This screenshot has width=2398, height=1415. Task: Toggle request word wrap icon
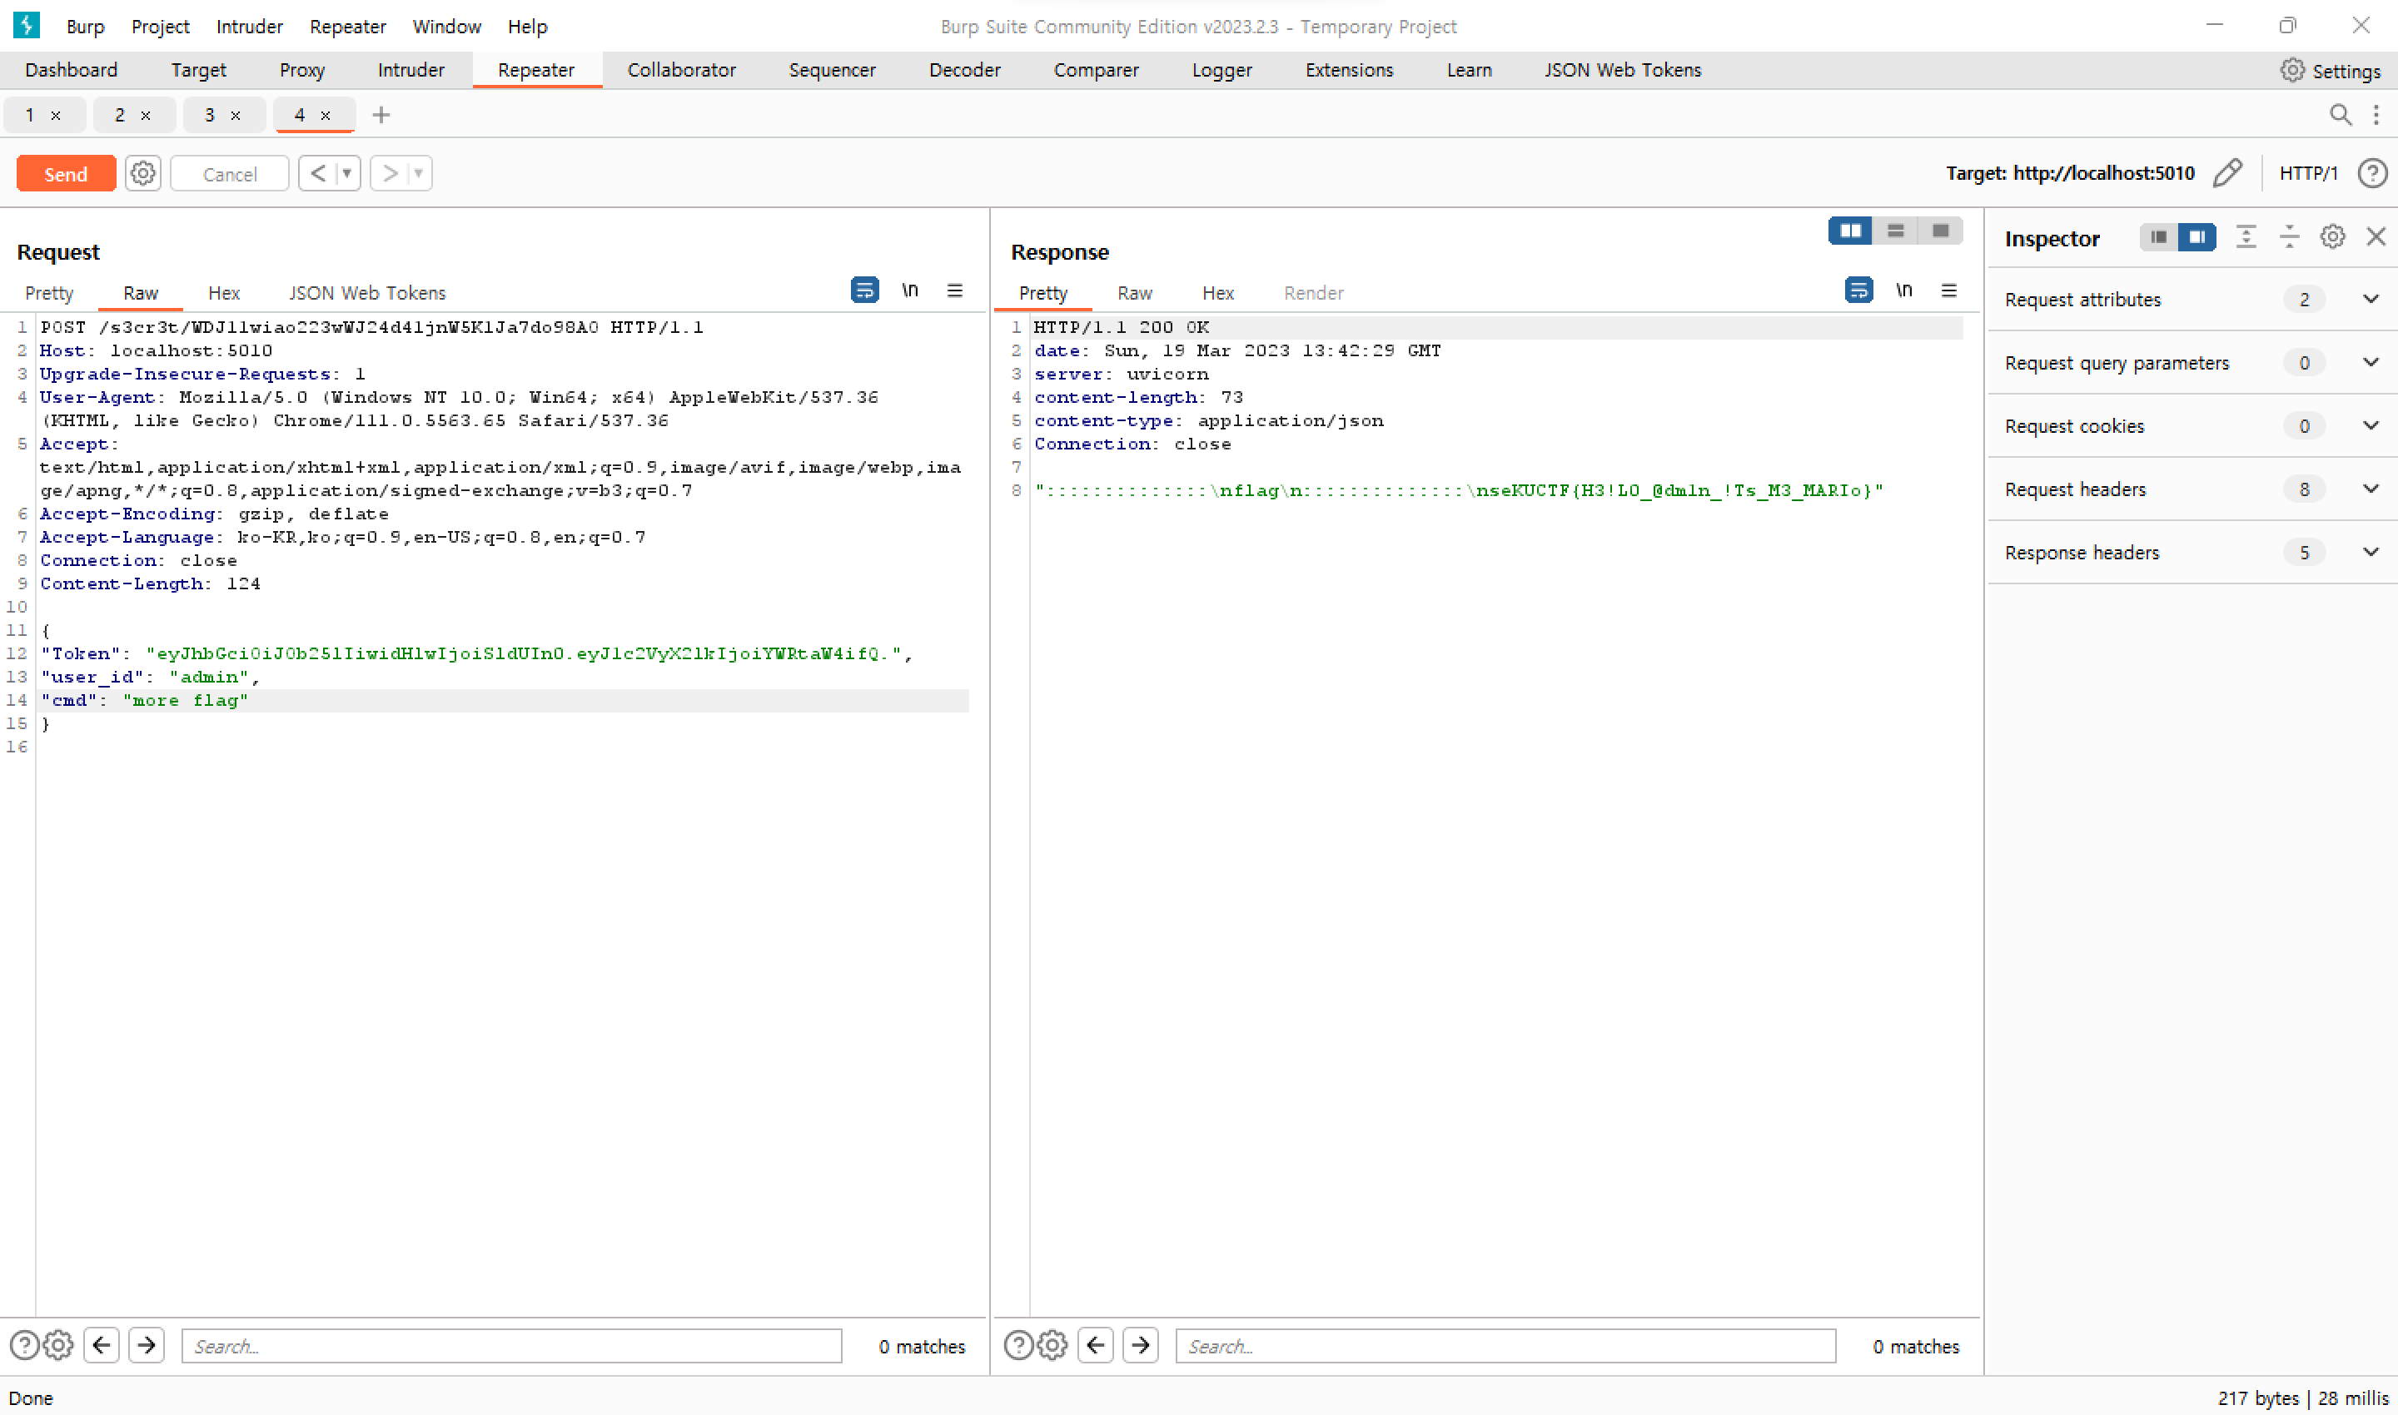click(864, 290)
